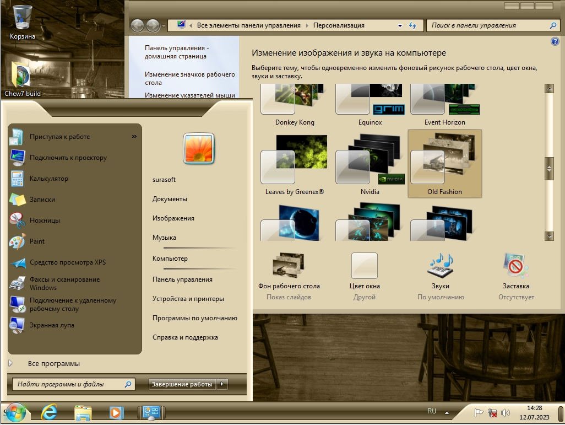The width and height of the screenshot is (565, 425).
Task: Open Window Color (Цвет окна) swatch
Action: click(365, 266)
